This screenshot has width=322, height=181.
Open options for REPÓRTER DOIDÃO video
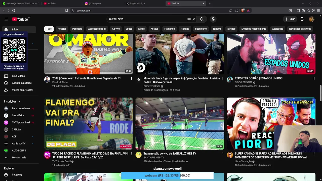314,79
